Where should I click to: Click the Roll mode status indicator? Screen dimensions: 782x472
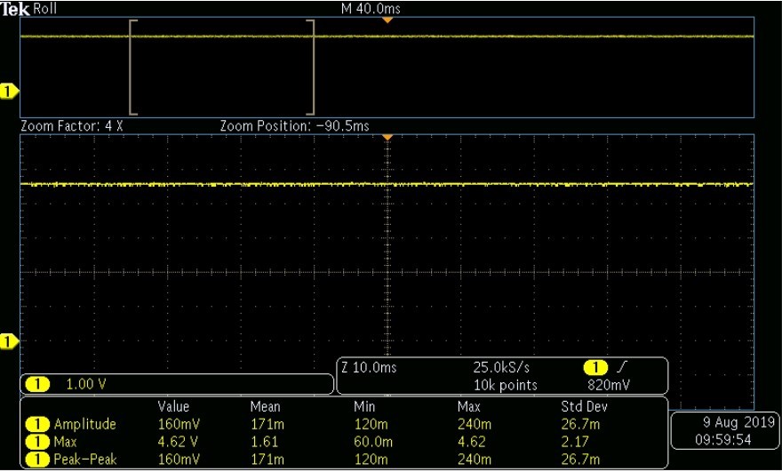pyautogui.click(x=45, y=9)
